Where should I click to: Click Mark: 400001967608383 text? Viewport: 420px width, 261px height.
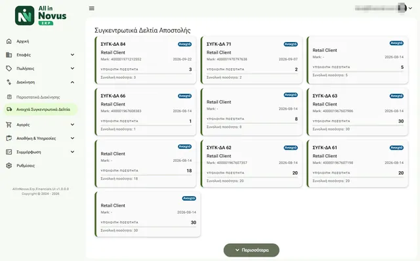121,111
